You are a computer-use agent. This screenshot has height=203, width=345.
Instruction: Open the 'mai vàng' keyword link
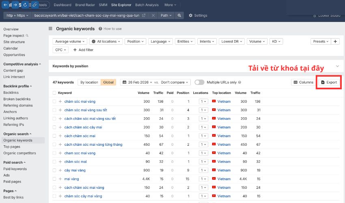point(71,179)
